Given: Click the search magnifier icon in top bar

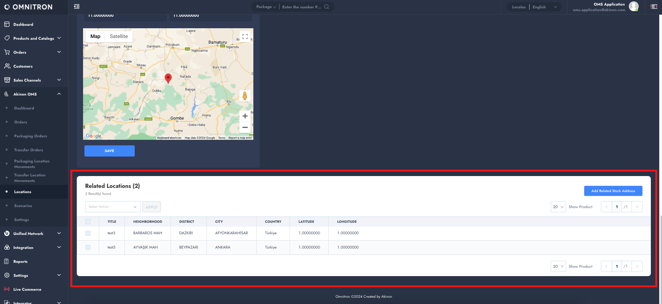Looking at the screenshot, I should (326, 7).
